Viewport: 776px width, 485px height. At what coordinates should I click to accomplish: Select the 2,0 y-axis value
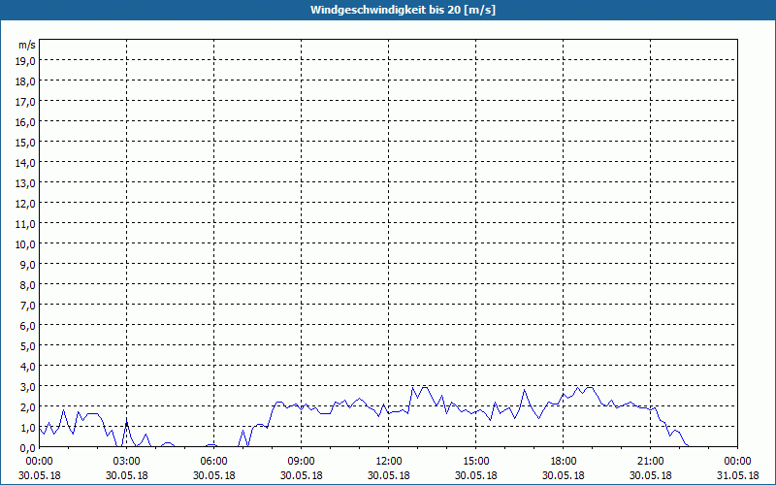tap(29, 406)
